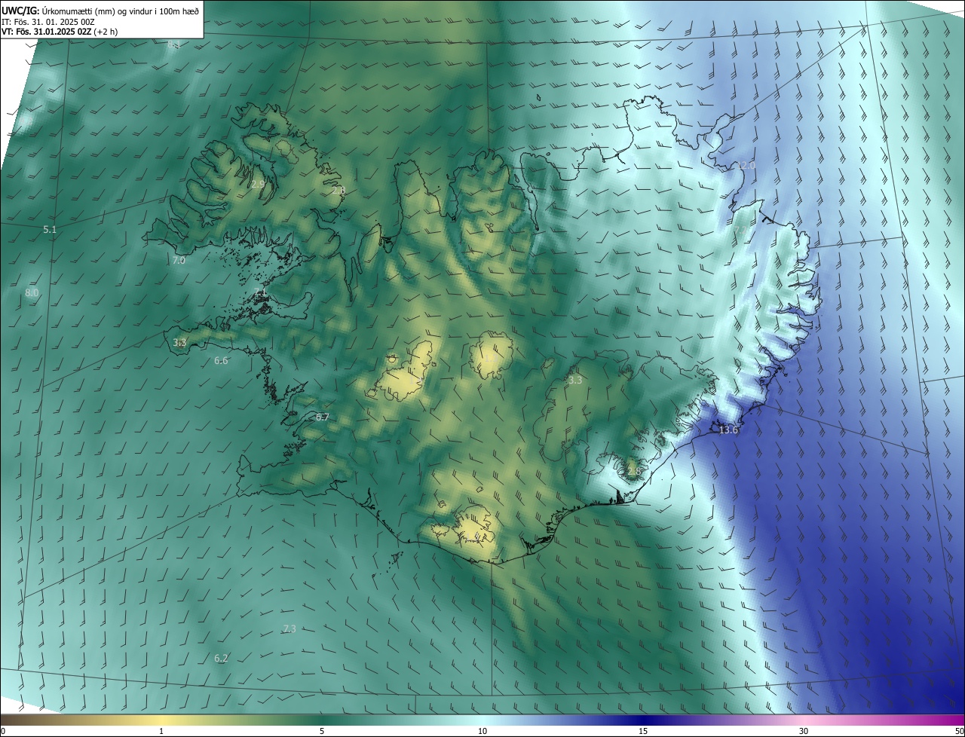The image size is (965, 737).
Task: Click the 1 label on color scale
Action: (162, 731)
